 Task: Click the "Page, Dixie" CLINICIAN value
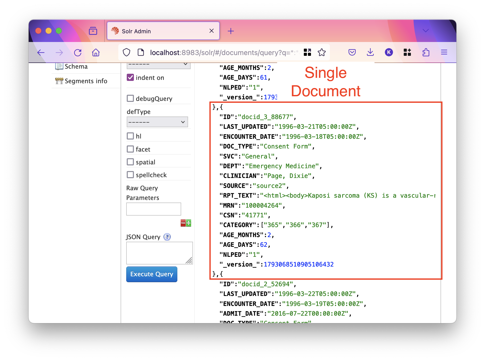point(287,176)
